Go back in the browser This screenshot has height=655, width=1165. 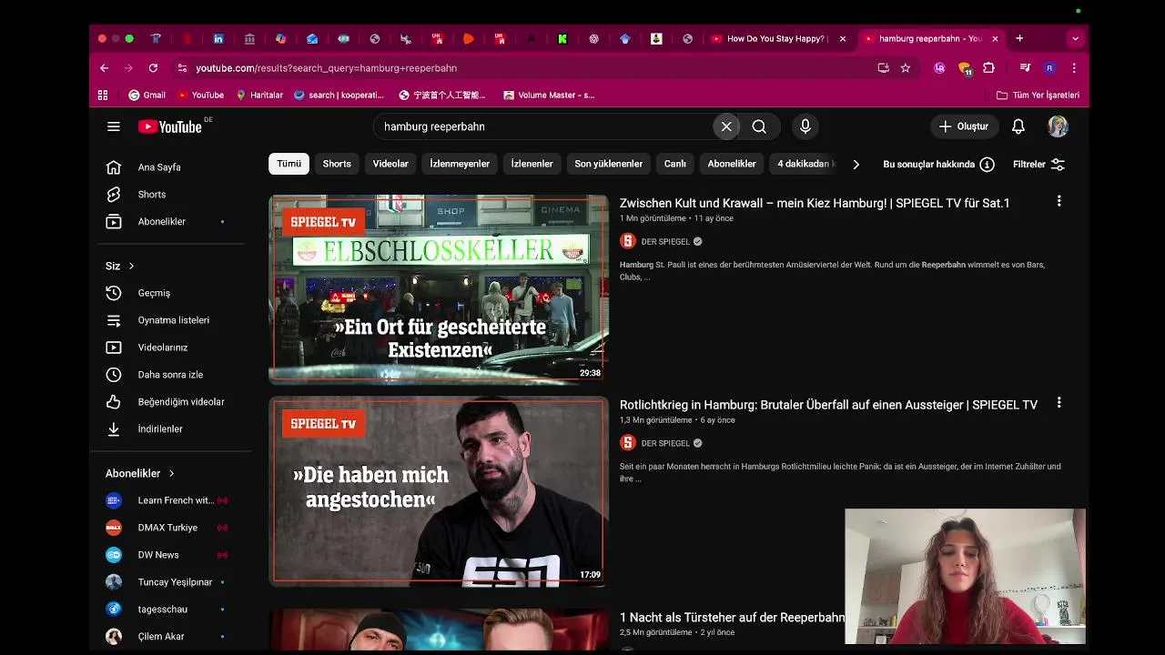[x=104, y=68]
